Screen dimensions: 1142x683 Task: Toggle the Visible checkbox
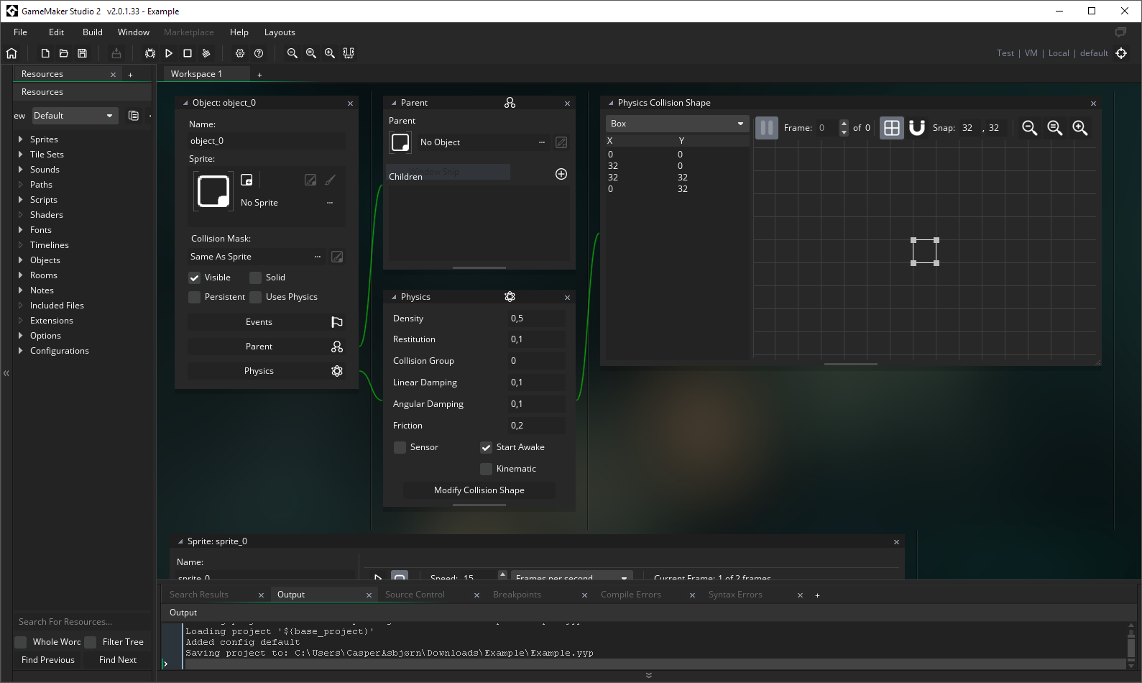click(x=194, y=278)
